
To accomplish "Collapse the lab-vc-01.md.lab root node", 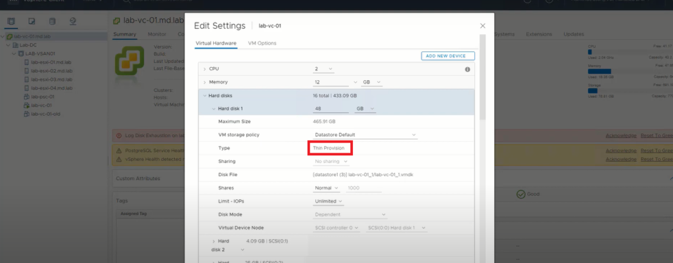I will (3, 37).
